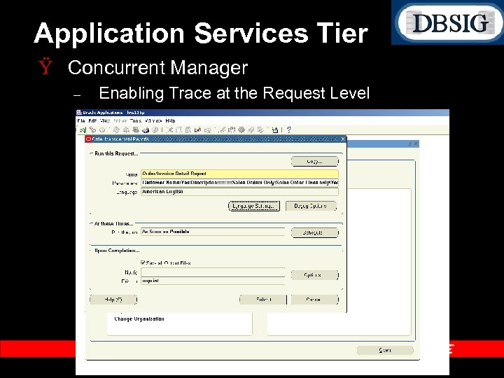Click the Run the Job field
The image size is (504, 378).
[213, 232]
